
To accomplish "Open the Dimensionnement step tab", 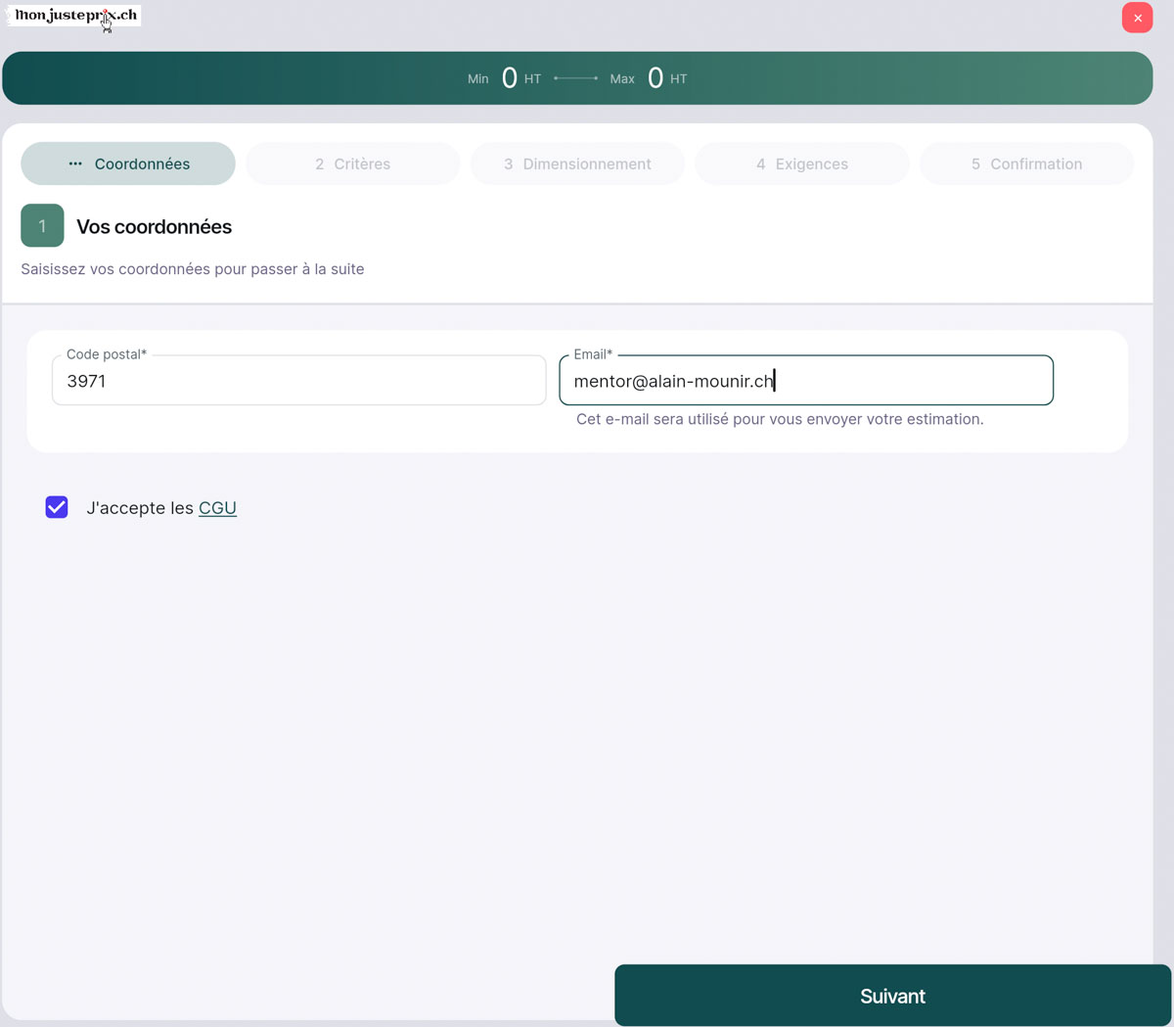I will 577,163.
